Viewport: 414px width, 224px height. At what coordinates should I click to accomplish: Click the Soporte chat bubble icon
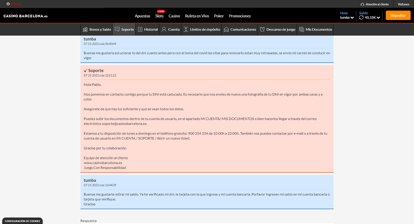(117, 29)
